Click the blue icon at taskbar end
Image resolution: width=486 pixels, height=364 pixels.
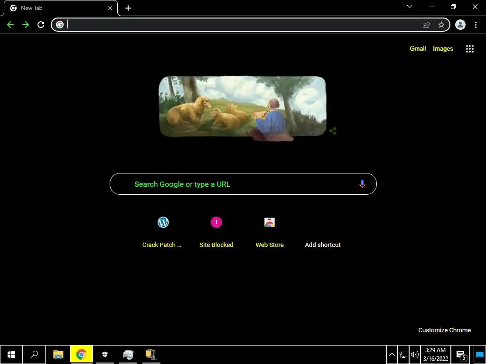[480, 355]
